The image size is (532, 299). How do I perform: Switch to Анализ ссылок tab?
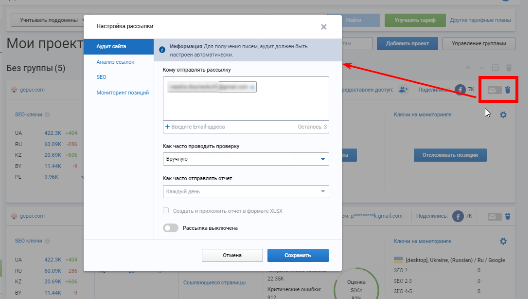pos(115,62)
